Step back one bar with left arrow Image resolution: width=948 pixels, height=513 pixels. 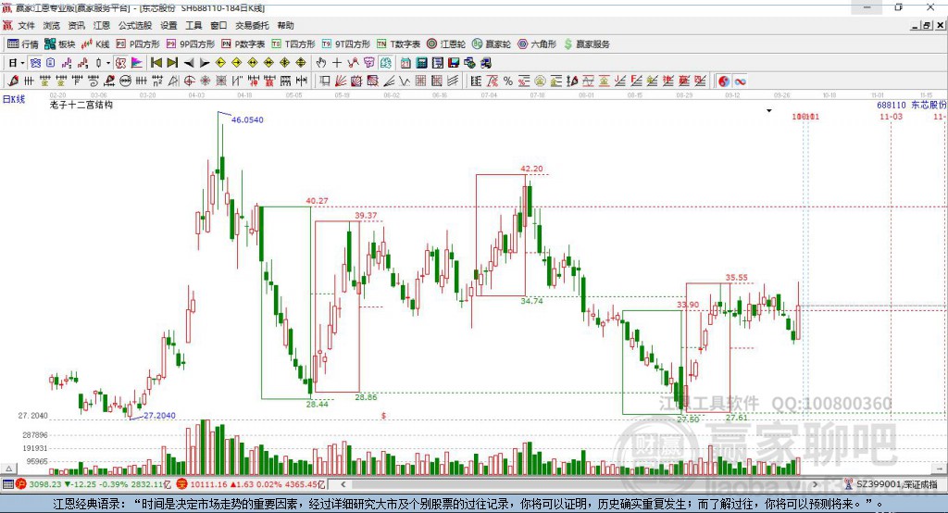point(189,63)
